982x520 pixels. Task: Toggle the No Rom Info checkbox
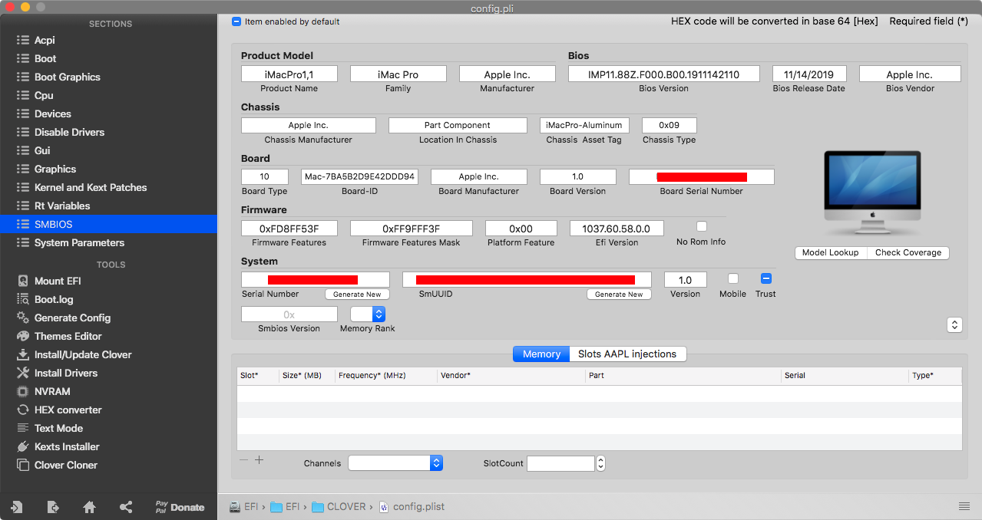point(701,227)
